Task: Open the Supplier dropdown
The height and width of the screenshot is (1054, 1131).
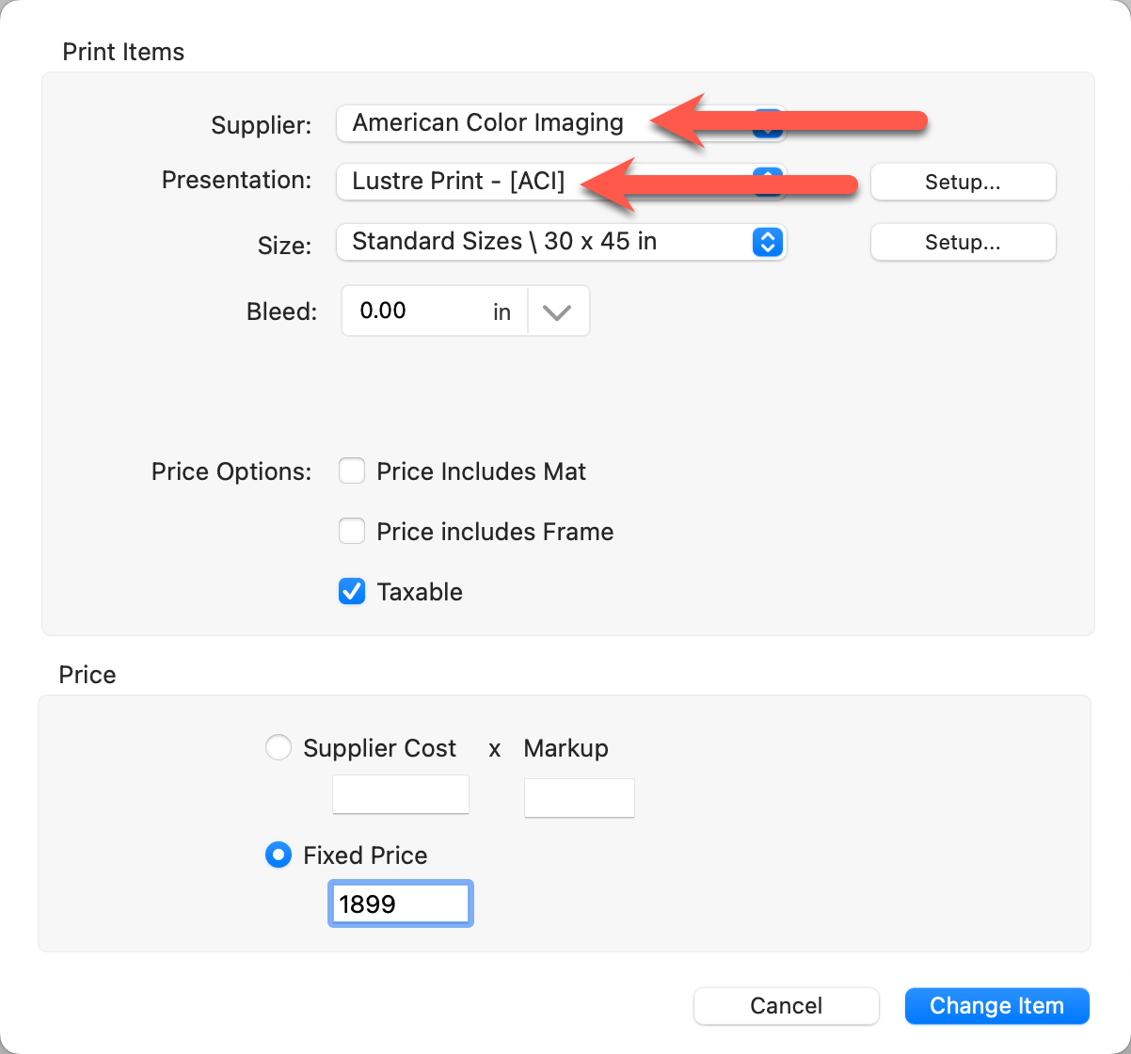Action: [489, 123]
